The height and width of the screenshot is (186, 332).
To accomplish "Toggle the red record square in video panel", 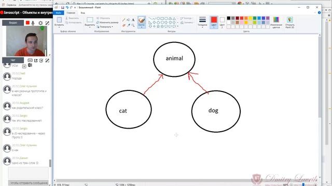I will click(27, 23).
